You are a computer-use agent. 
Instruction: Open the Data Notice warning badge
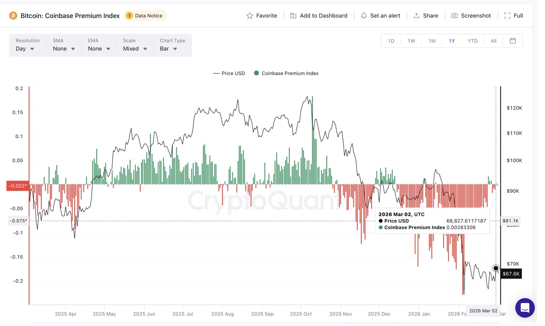(x=145, y=16)
